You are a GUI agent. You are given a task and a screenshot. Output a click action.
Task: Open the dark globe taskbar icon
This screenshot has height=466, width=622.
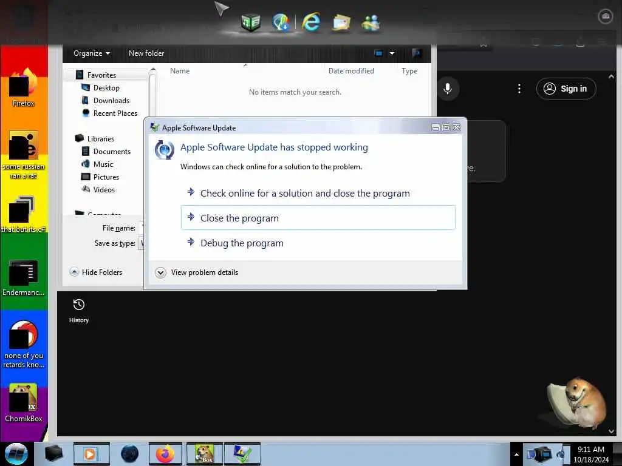click(x=129, y=454)
